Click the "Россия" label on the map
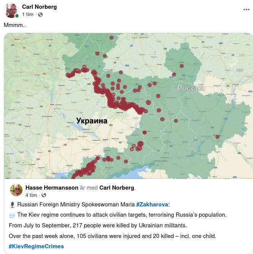The image size is (253, 254). tap(191, 89)
